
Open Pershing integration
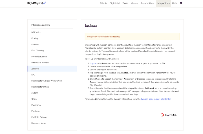click(x=52, y=111)
